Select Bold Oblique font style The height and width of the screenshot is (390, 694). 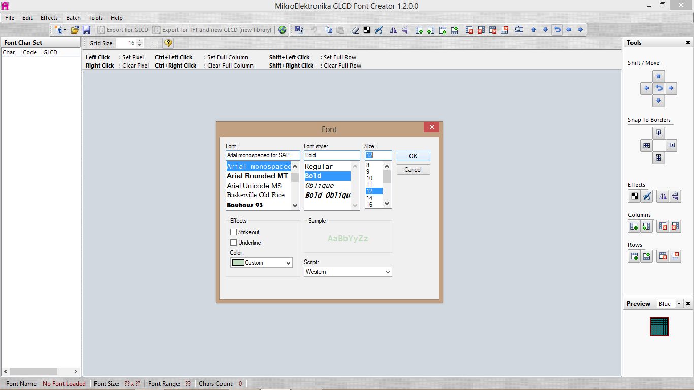[x=328, y=195]
